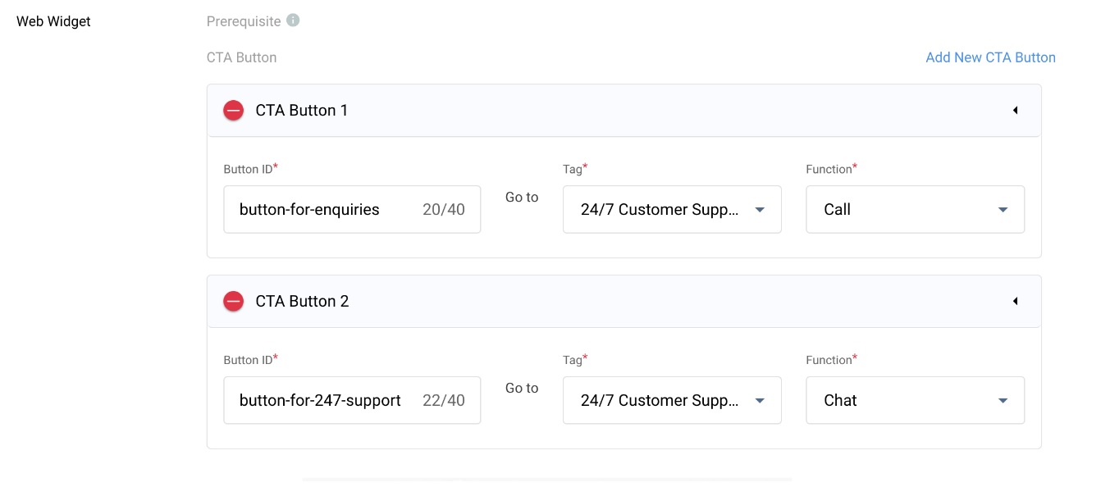The width and height of the screenshot is (1110, 487).
Task: Open the Function dropdown showing Chat
Action: click(915, 401)
